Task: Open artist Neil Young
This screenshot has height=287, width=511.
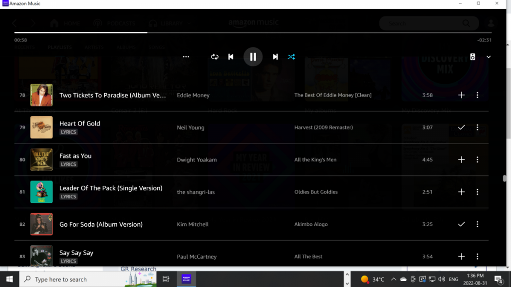Action: (191, 128)
